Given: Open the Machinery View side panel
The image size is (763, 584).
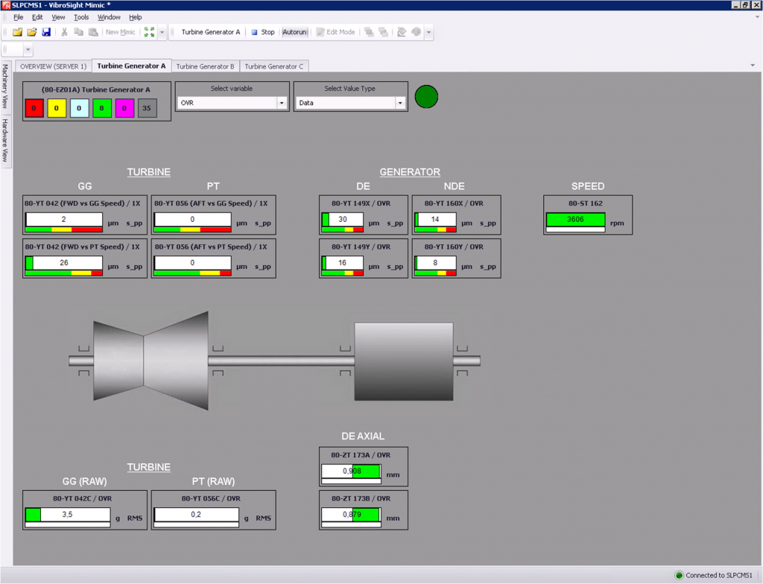Looking at the screenshot, I should (x=5, y=86).
